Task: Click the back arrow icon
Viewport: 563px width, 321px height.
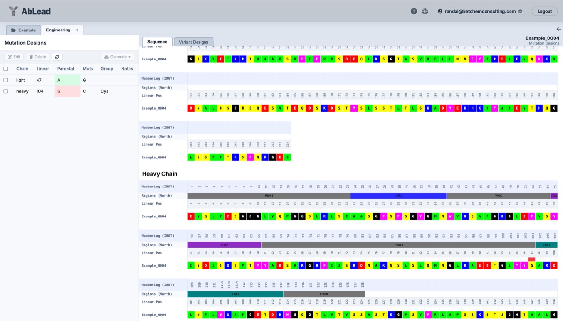Action: tap(558, 30)
